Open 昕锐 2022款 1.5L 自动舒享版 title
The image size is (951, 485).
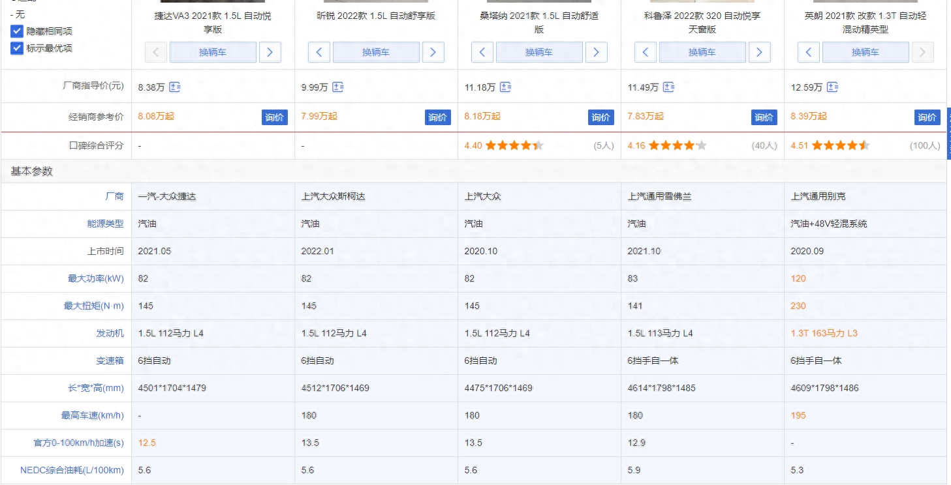376,16
